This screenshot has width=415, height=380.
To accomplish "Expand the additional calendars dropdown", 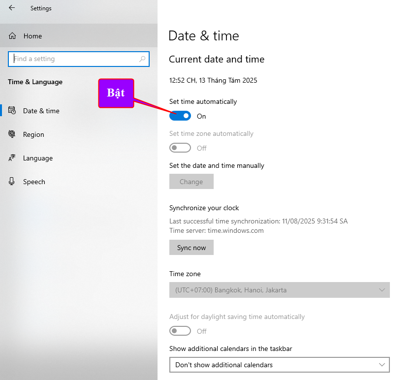I will pyautogui.click(x=279, y=365).
